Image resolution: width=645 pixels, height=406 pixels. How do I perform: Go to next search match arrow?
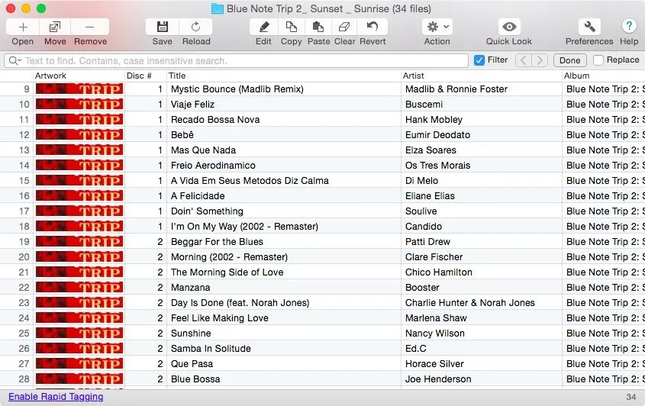pos(540,60)
